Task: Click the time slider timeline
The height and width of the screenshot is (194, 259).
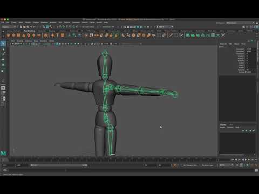Action: 113,160
